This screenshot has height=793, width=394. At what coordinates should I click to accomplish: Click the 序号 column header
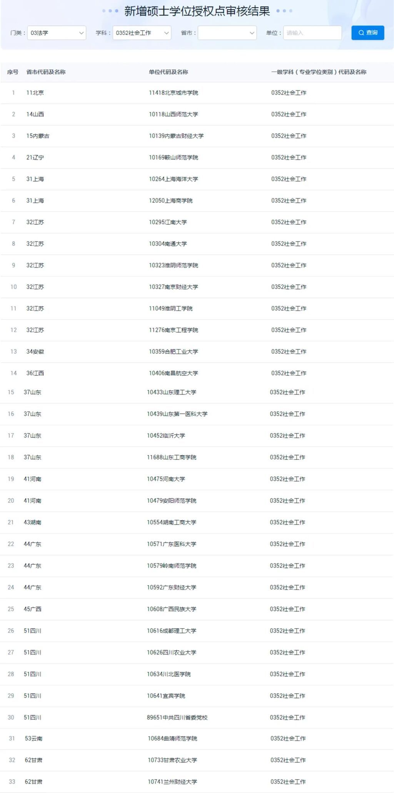point(13,72)
